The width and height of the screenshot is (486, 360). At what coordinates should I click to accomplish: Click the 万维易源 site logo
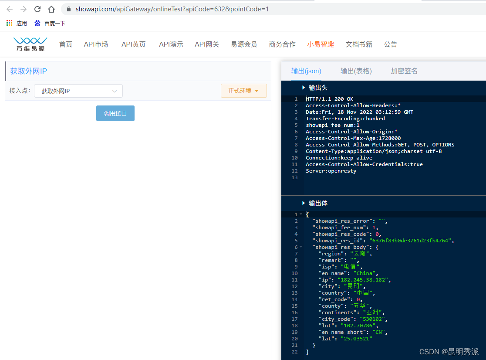(30, 44)
